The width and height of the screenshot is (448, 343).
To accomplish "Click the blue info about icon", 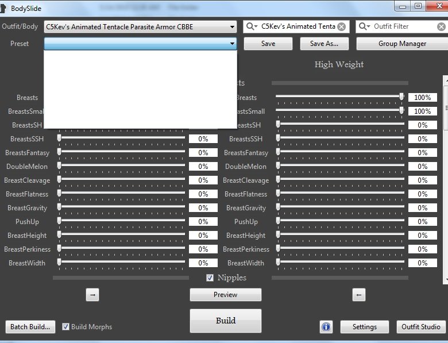I will click(x=326, y=327).
